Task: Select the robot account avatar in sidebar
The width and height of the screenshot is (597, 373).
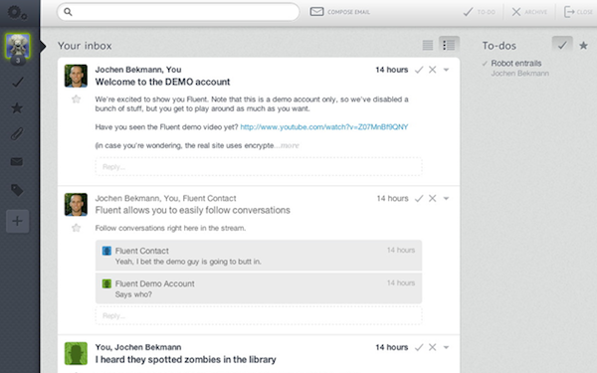Action: point(18,46)
